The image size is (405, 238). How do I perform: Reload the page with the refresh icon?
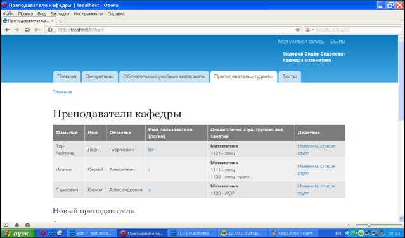click(x=27, y=30)
